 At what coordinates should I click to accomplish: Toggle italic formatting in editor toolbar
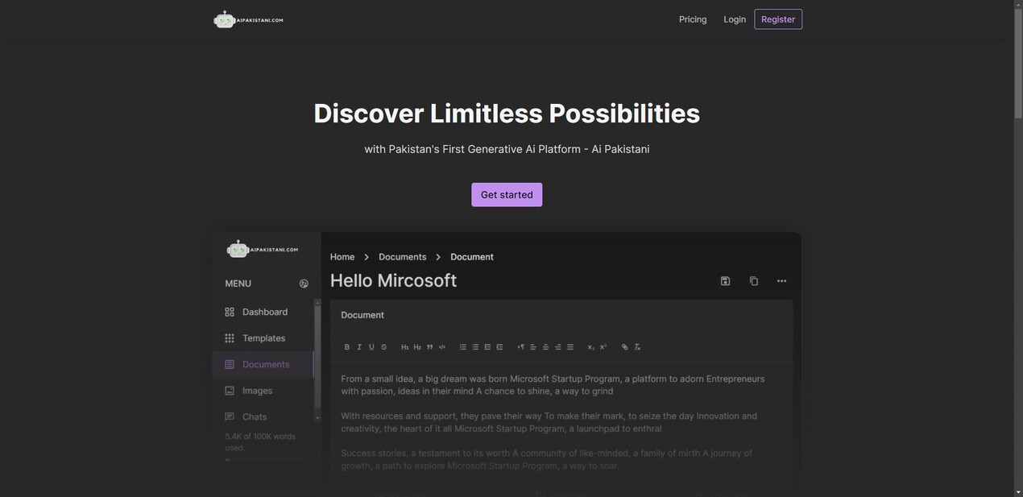pos(359,347)
